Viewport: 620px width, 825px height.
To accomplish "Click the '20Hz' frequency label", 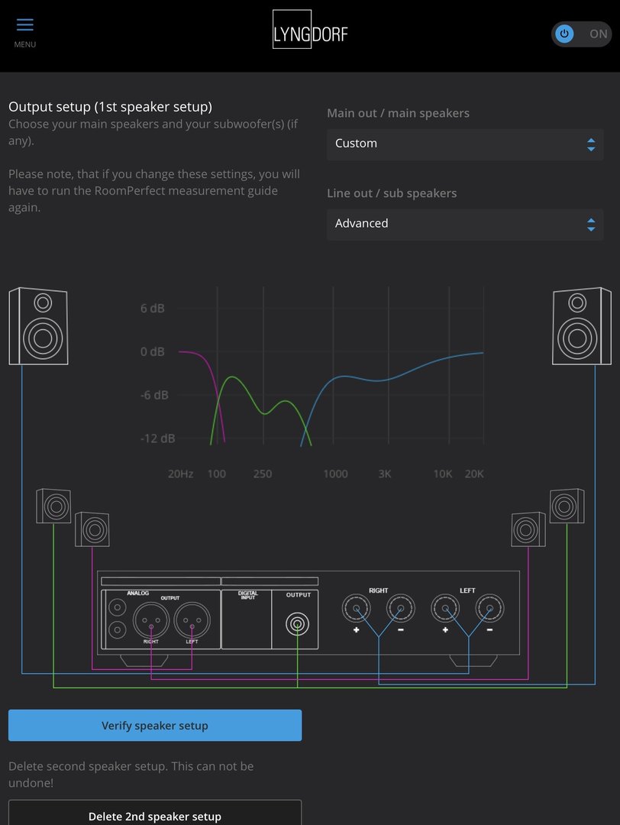I will pos(180,474).
